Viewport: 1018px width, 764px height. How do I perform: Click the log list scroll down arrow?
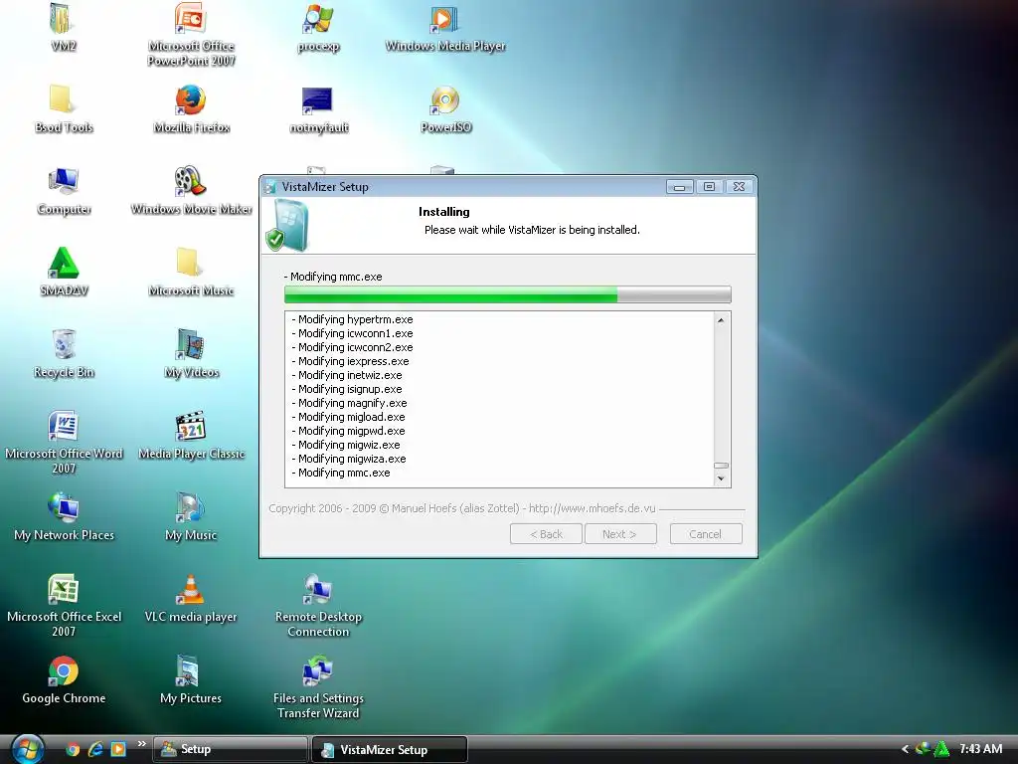(x=721, y=478)
